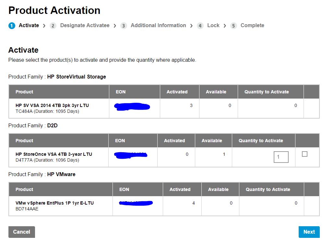The width and height of the screenshot is (335, 244).
Task: Click the step 1 Activate circle icon
Action: pyautogui.click(x=12, y=26)
